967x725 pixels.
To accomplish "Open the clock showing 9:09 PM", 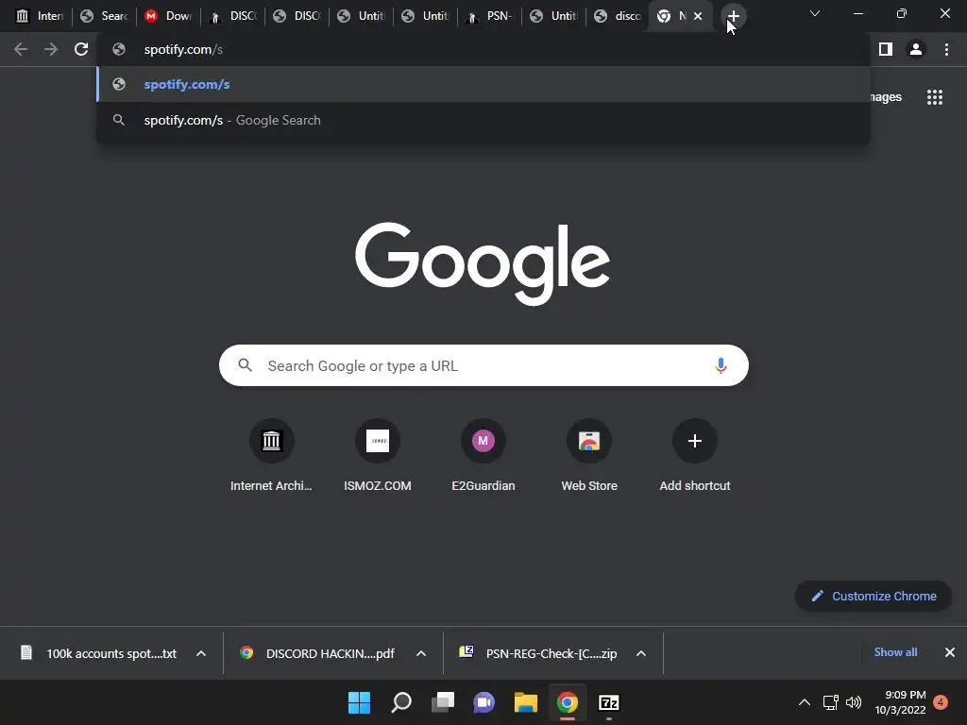I will click(x=900, y=702).
